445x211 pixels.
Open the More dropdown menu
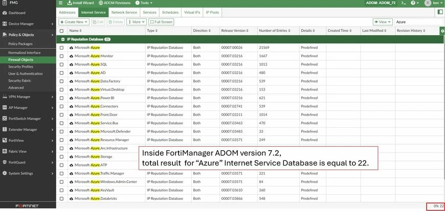[137, 22]
